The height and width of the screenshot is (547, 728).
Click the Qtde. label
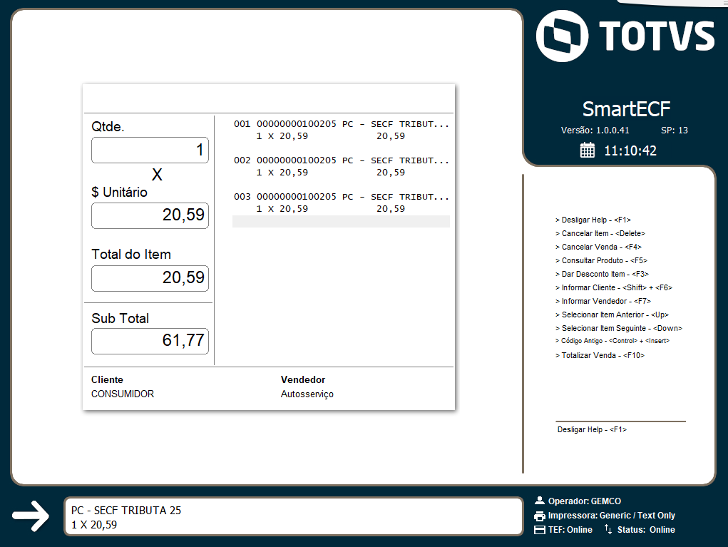click(x=108, y=127)
